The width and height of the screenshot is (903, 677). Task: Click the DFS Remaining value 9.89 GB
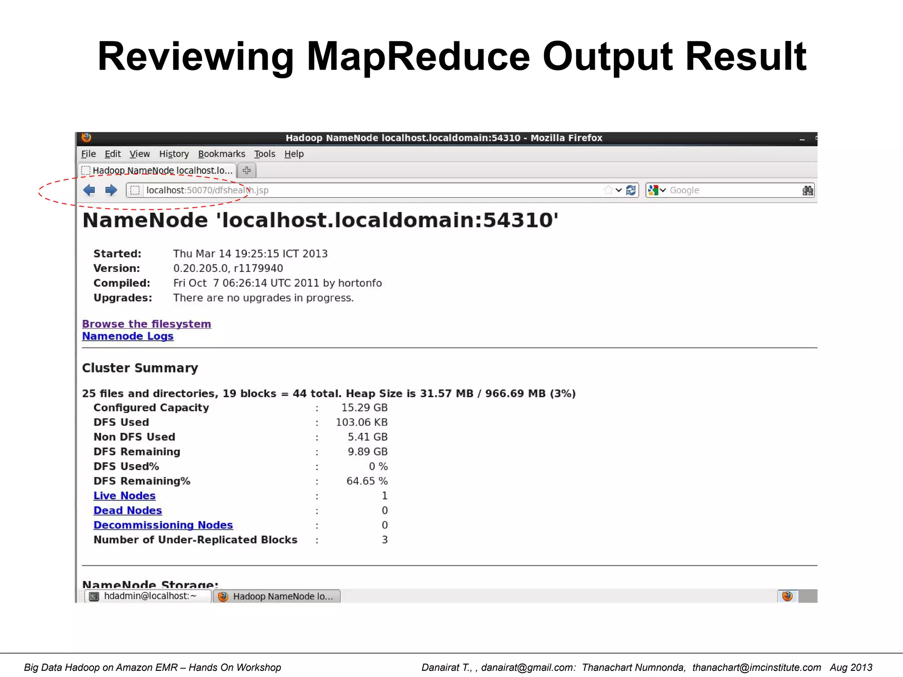(368, 452)
